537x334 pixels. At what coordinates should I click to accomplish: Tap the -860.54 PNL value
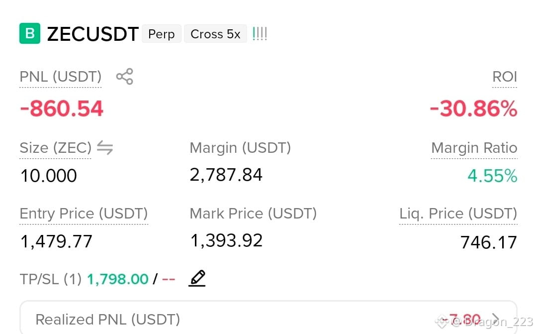click(x=62, y=109)
